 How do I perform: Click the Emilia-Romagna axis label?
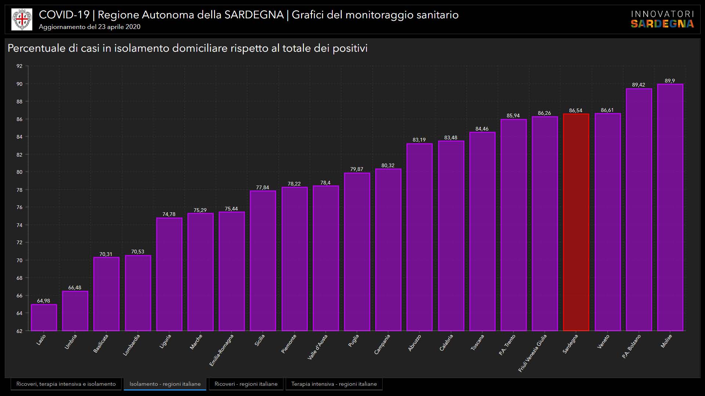[x=221, y=351]
